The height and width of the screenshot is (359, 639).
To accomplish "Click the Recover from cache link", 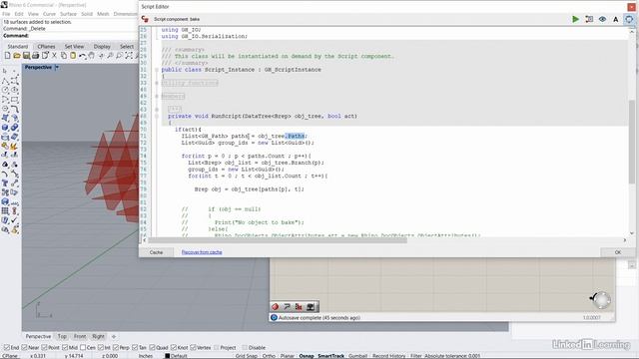I will coord(202,252).
